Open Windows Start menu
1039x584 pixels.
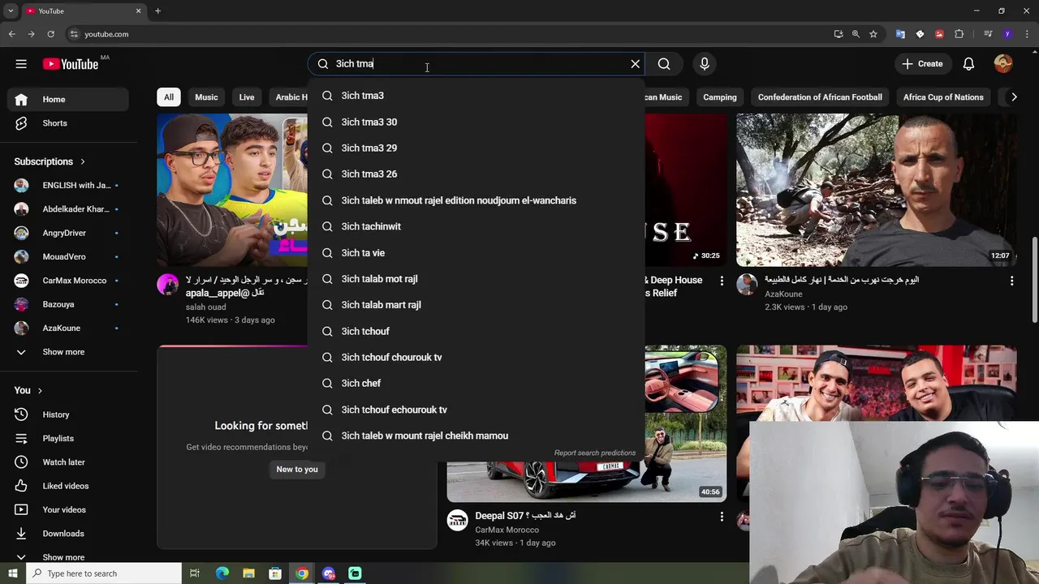[12, 573]
